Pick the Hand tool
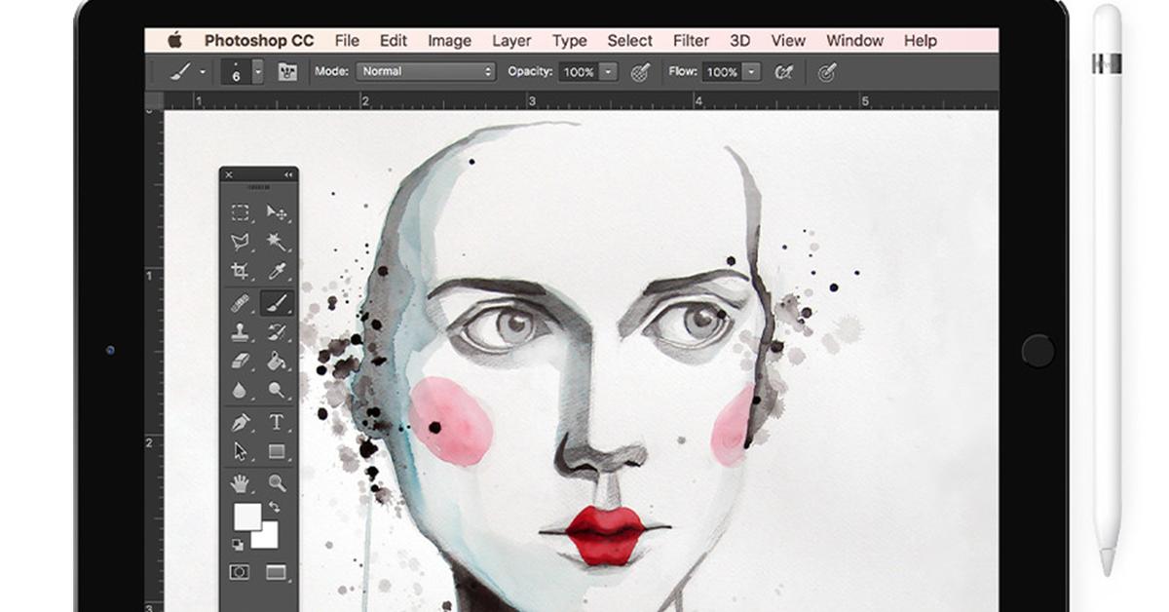This screenshot has height=612, width=1169. [x=240, y=482]
